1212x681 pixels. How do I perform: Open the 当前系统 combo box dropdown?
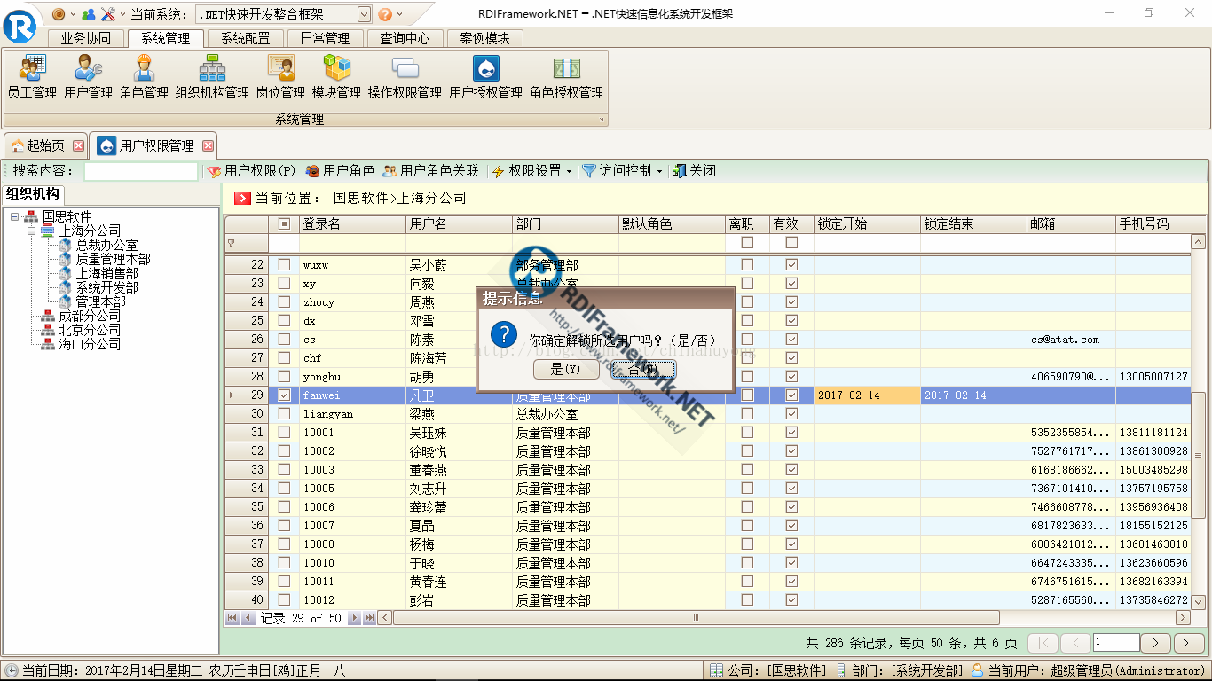[x=364, y=14]
